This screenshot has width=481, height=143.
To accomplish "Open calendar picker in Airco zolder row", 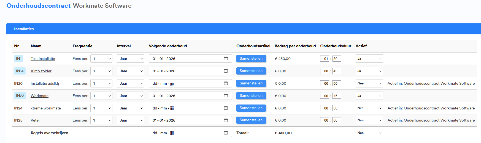I will tap(226, 71).
